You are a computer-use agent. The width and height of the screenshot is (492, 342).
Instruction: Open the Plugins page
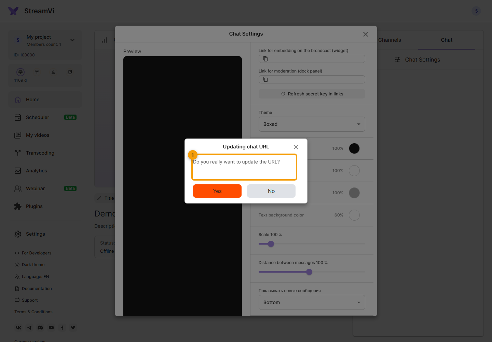pyautogui.click(x=45, y=206)
